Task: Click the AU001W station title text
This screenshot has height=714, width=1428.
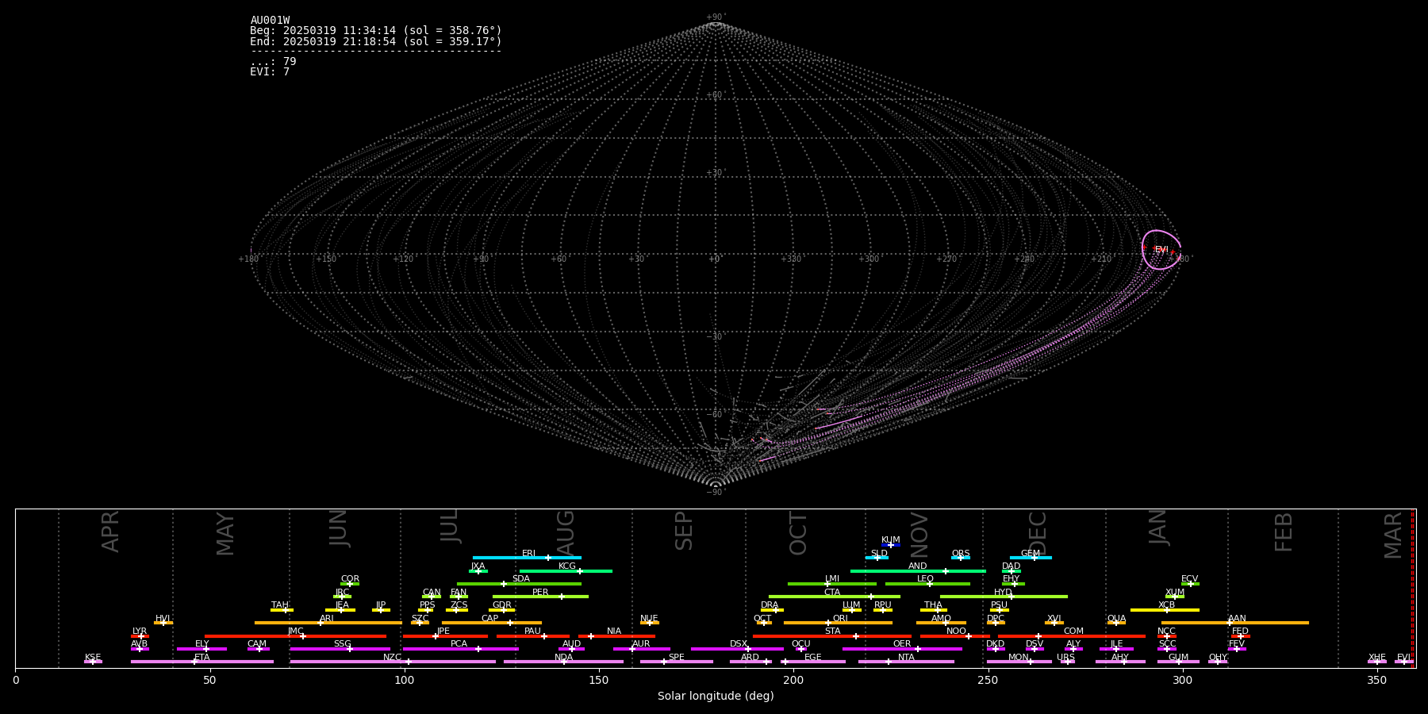Action: [270, 21]
